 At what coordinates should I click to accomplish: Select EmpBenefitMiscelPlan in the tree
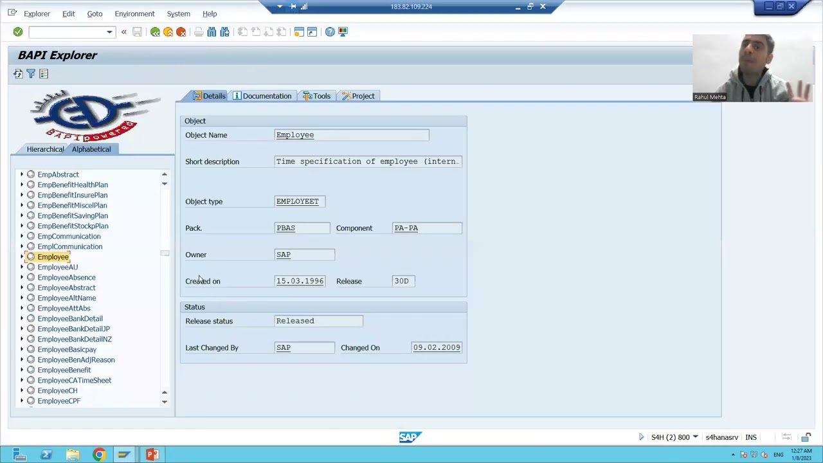coord(72,205)
